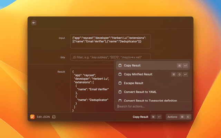Select Escape Result in the action list

133,83
